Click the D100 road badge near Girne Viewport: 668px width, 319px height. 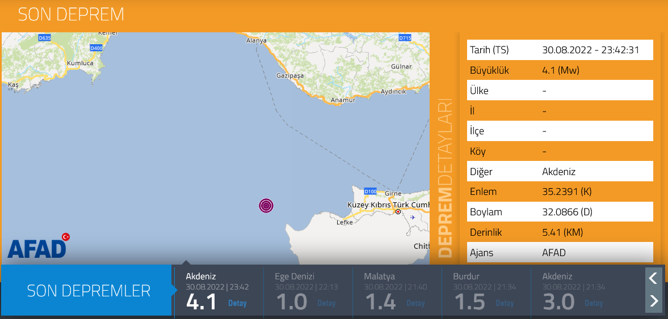pyautogui.click(x=370, y=191)
